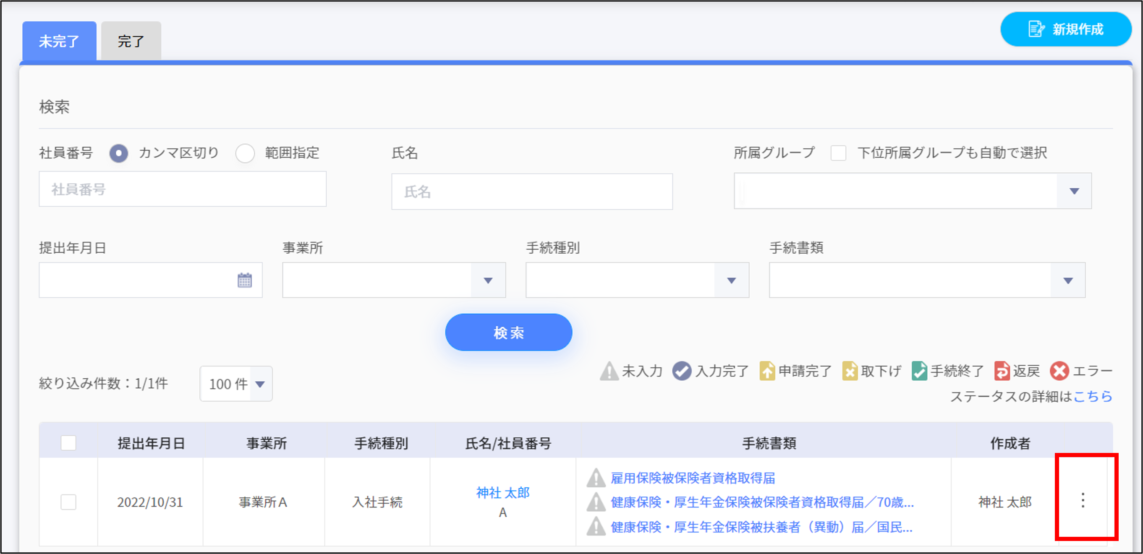Click the 返戻 legend icon

click(x=1002, y=371)
